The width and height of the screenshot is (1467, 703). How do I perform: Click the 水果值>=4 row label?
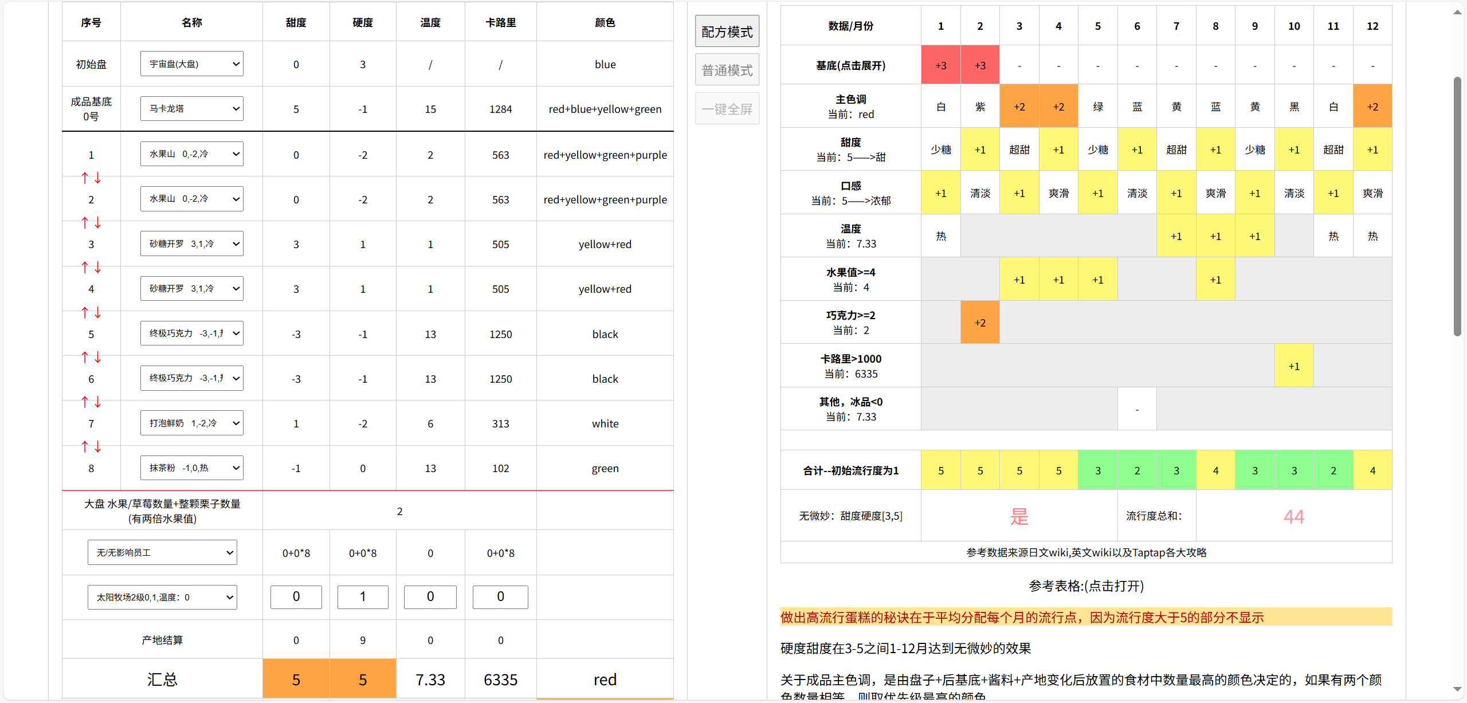[x=851, y=280]
